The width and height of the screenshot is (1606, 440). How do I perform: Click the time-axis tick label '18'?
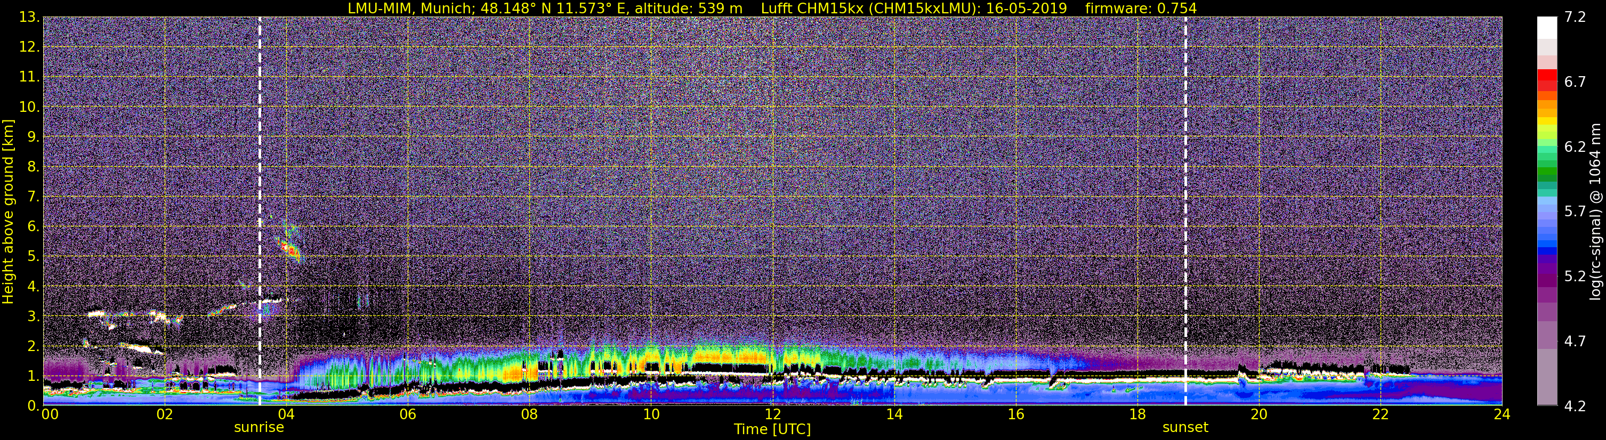(1137, 414)
